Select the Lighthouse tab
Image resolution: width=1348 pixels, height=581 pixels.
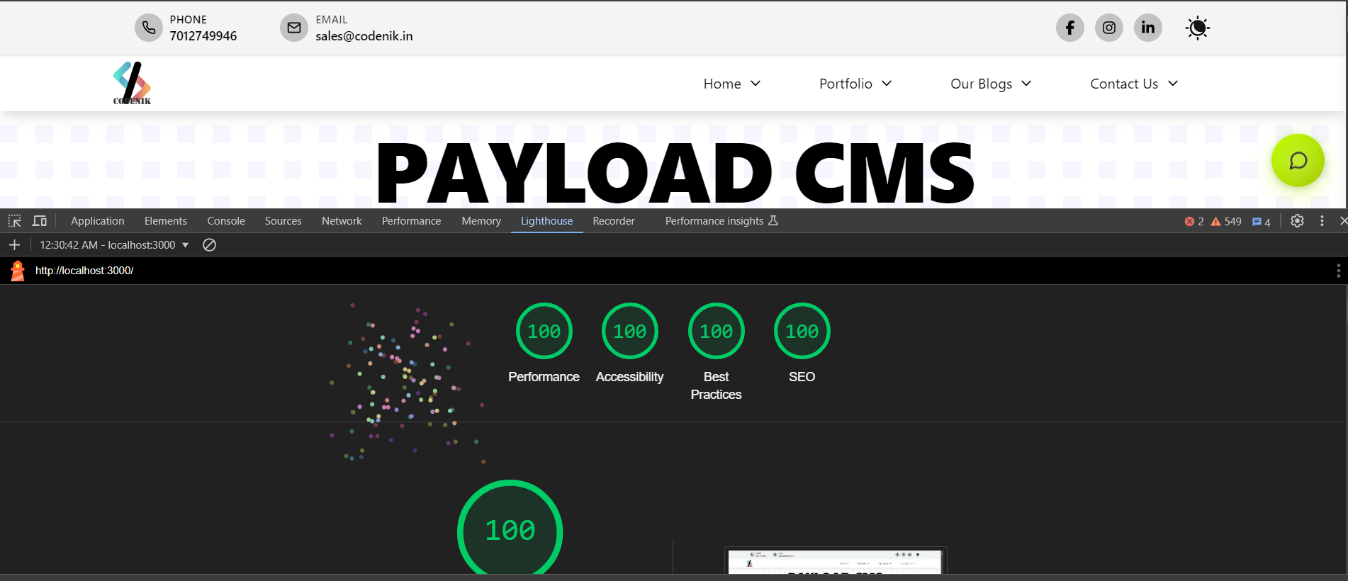pos(547,221)
